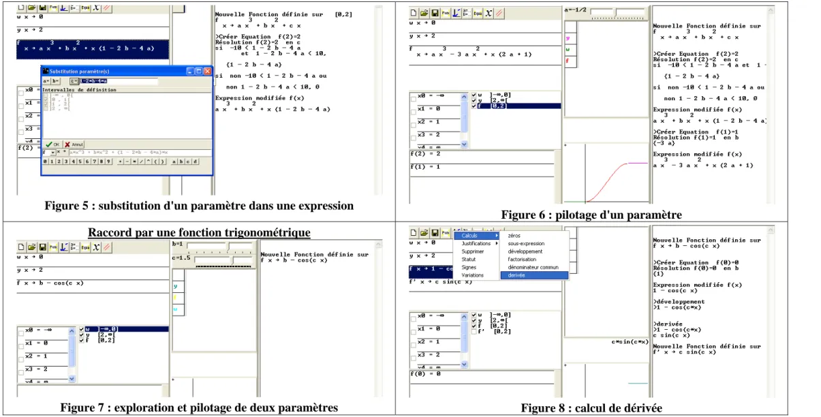Click Fonc function icon in Figure 7 toolbar
The width and height of the screenshot is (821, 417).
click(x=53, y=247)
